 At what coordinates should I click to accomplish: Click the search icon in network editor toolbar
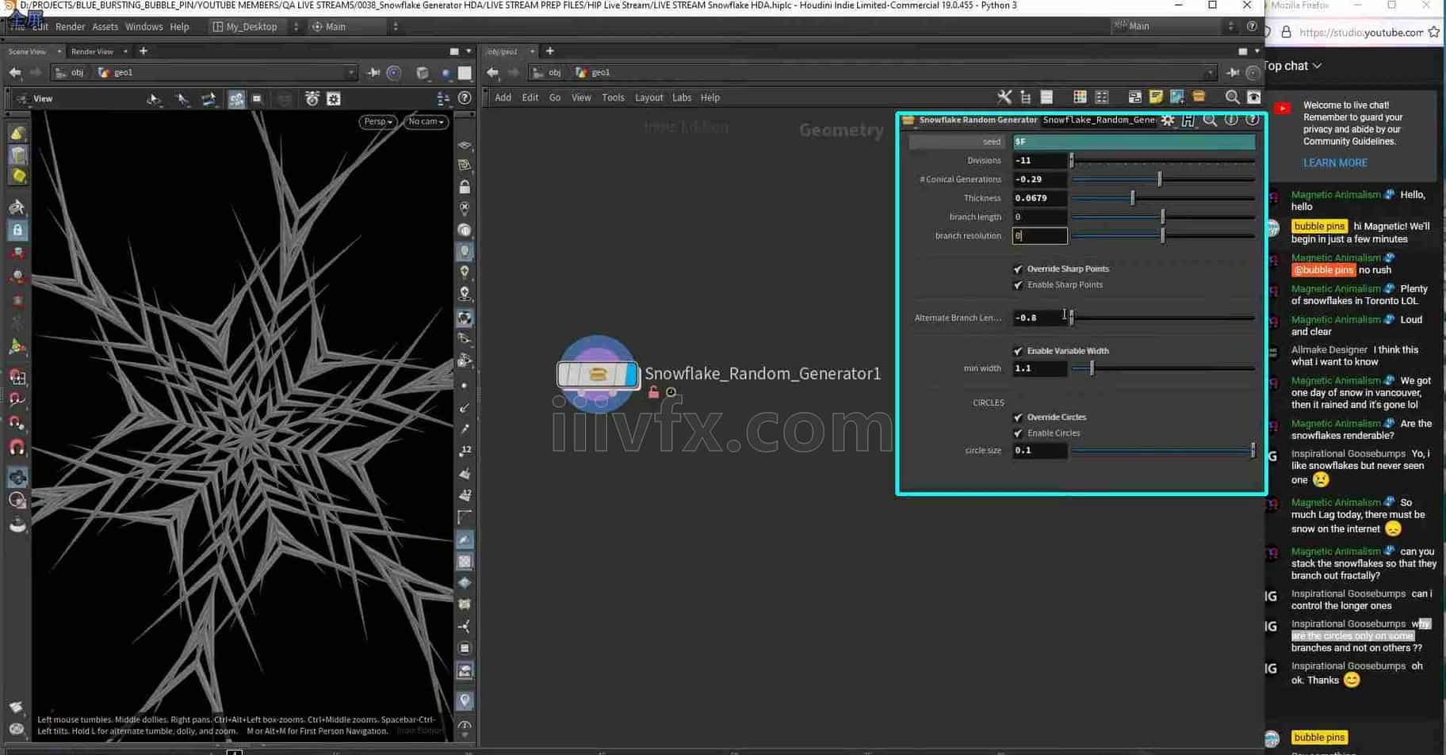click(x=1232, y=97)
